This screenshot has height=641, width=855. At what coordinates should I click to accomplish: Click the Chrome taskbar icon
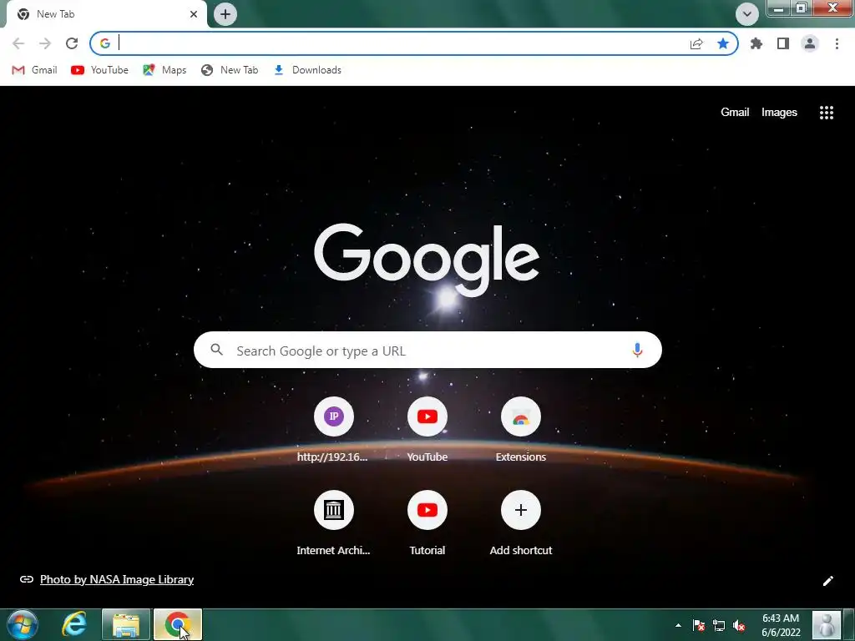click(x=178, y=624)
